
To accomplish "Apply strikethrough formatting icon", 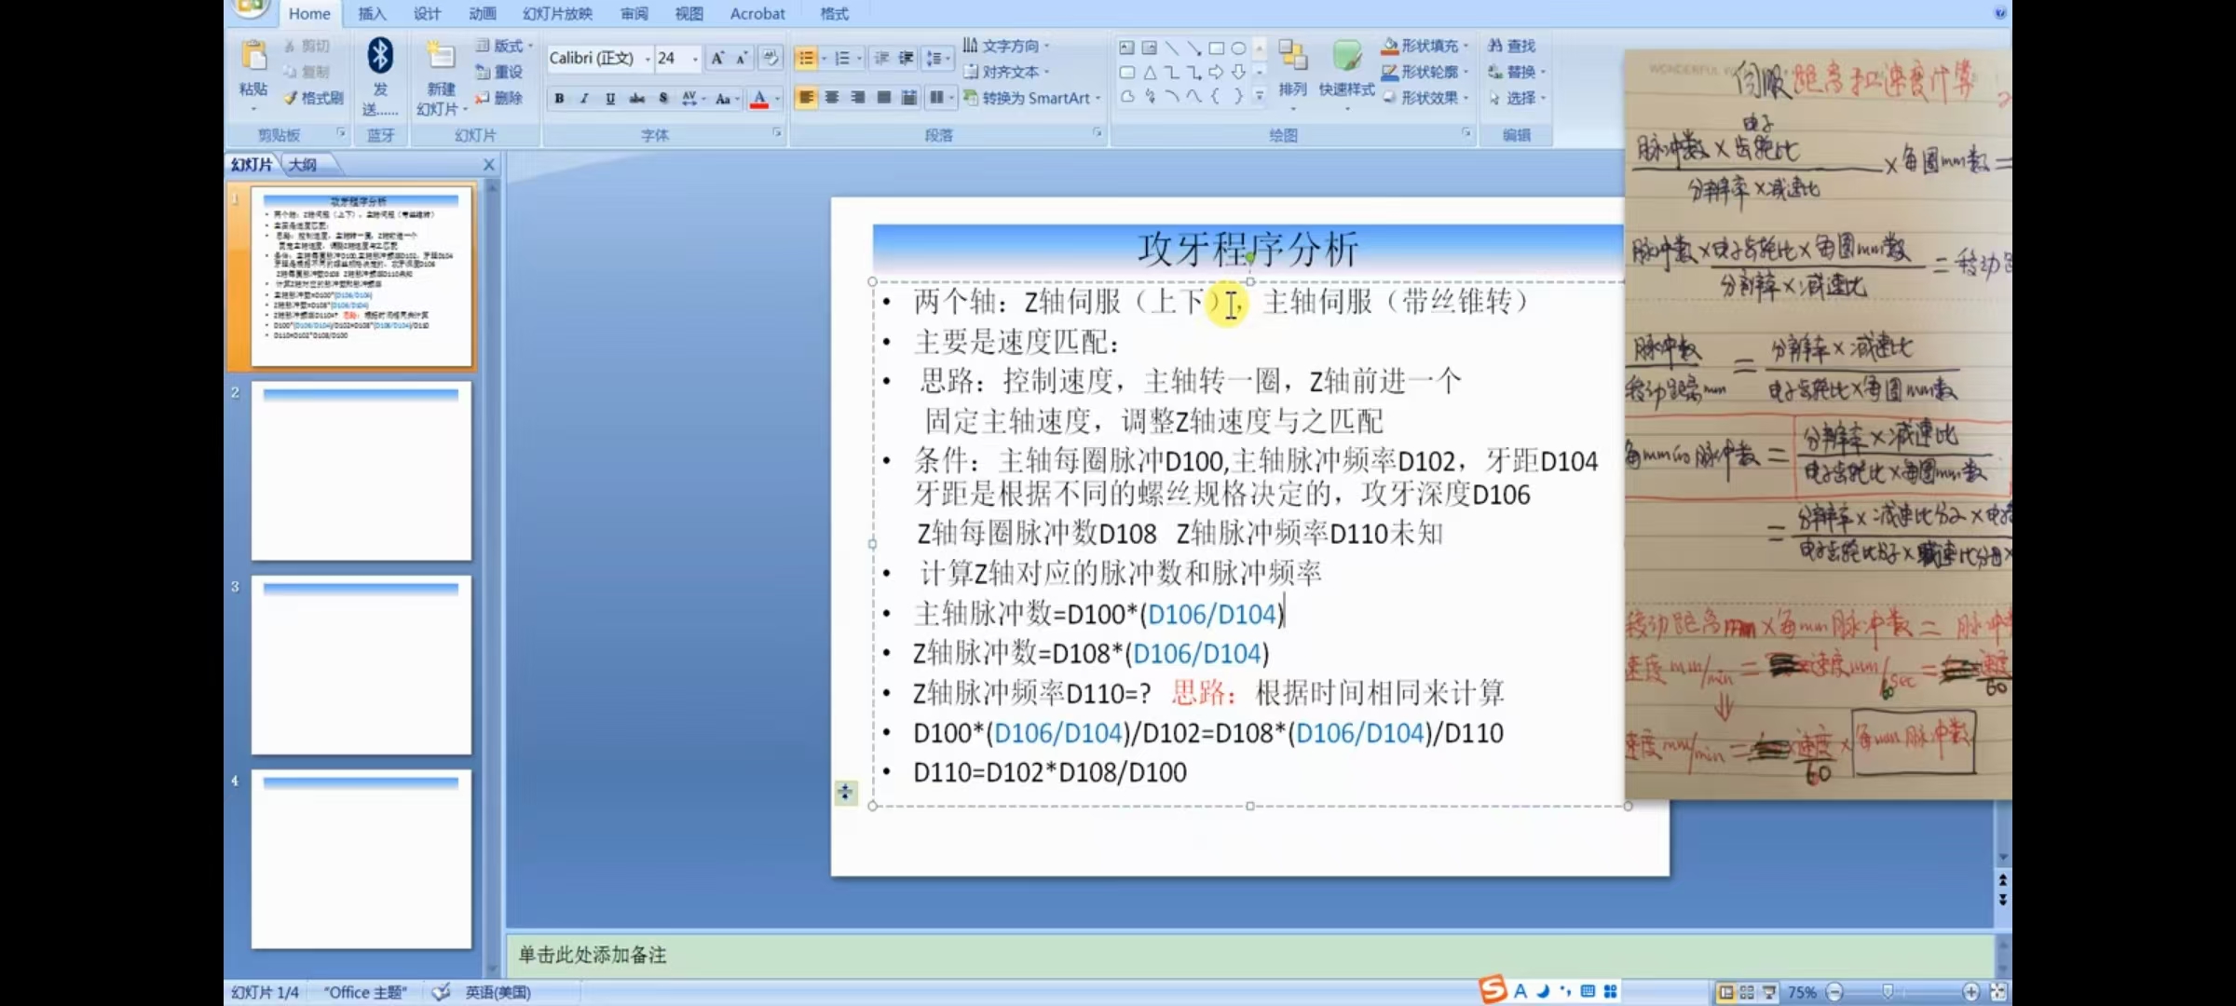I will [637, 98].
